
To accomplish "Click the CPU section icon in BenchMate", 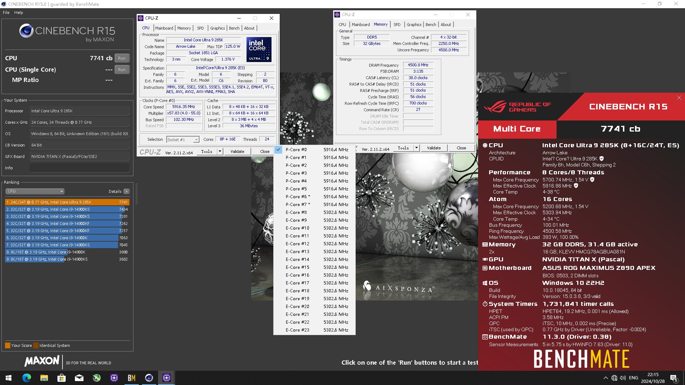I will click(x=485, y=145).
